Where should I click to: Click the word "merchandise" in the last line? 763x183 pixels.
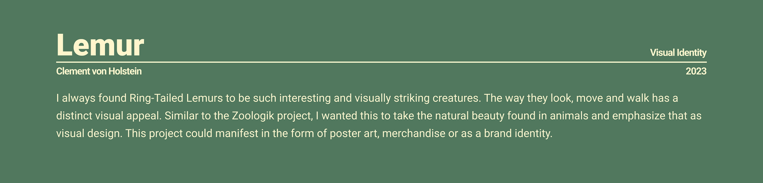[413, 133]
